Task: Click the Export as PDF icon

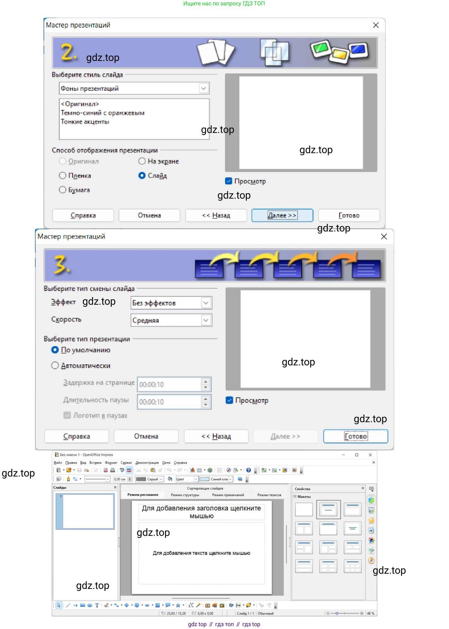Action: point(106,470)
